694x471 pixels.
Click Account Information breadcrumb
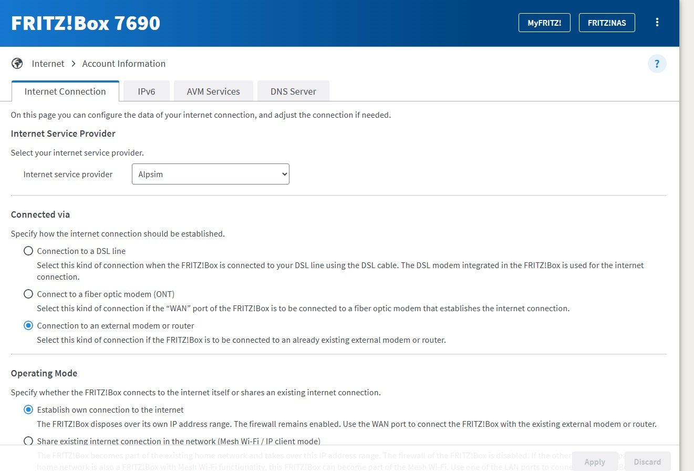[124, 64]
